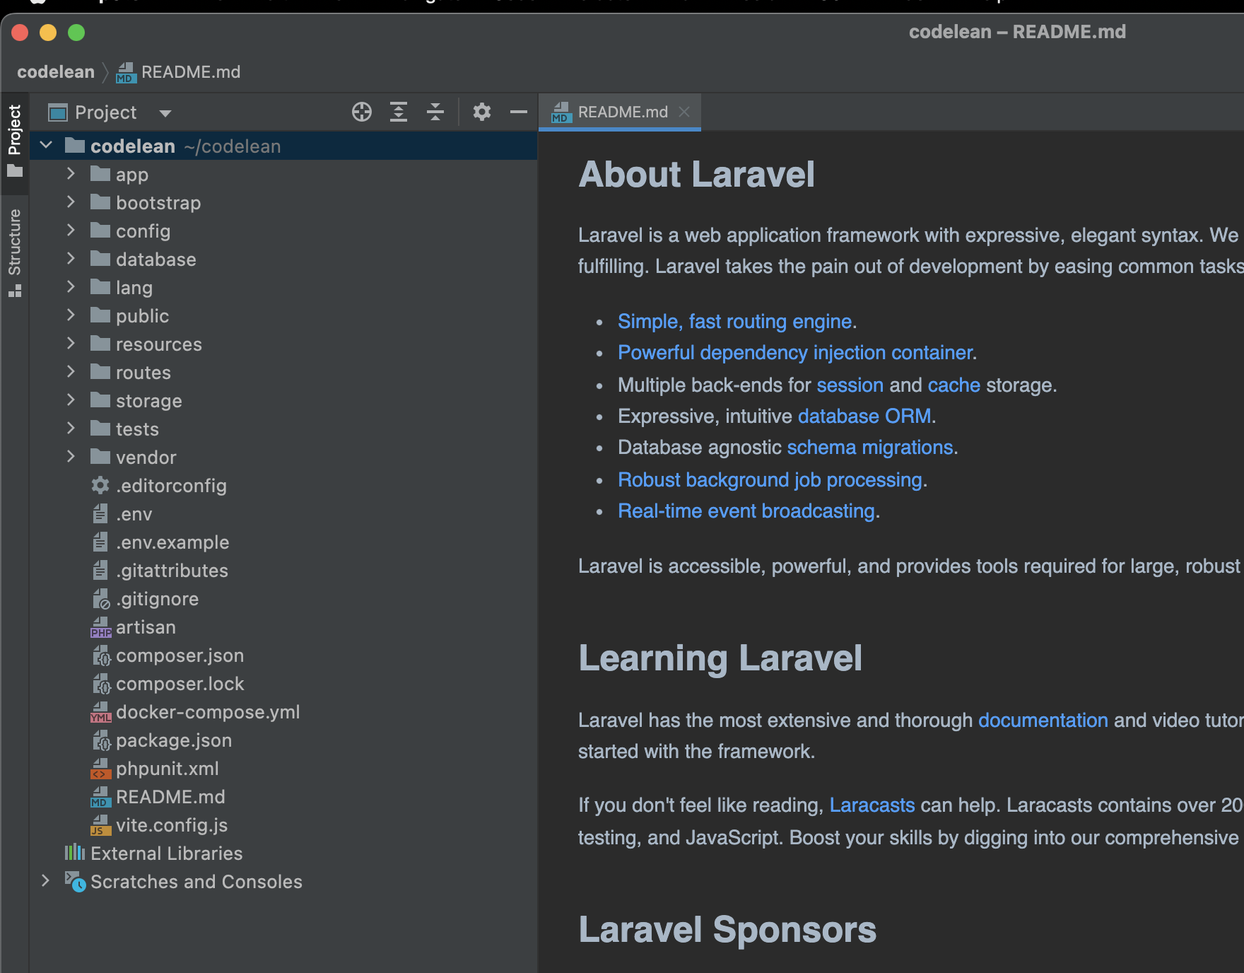Open 'Real-time event broadcasting' link
Viewport: 1244px width, 973px height.
(x=746, y=511)
